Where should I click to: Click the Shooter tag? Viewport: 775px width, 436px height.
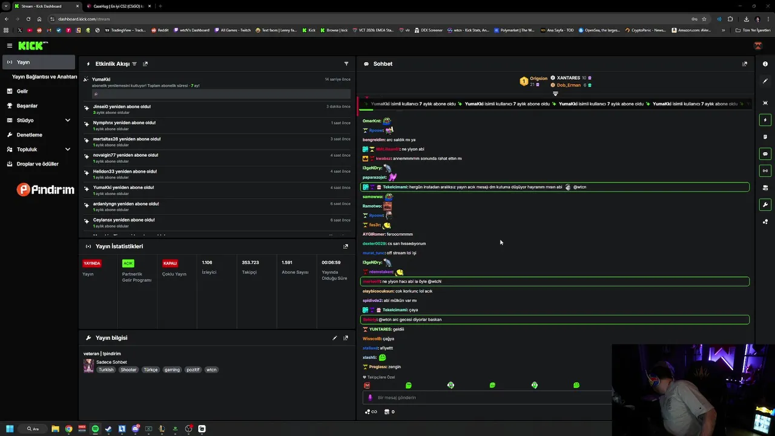pyautogui.click(x=128, y=369)
